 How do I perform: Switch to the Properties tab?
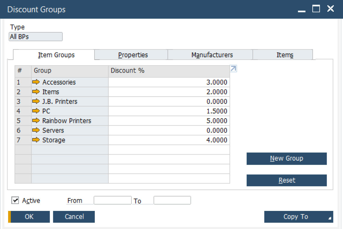pos(133,55)
